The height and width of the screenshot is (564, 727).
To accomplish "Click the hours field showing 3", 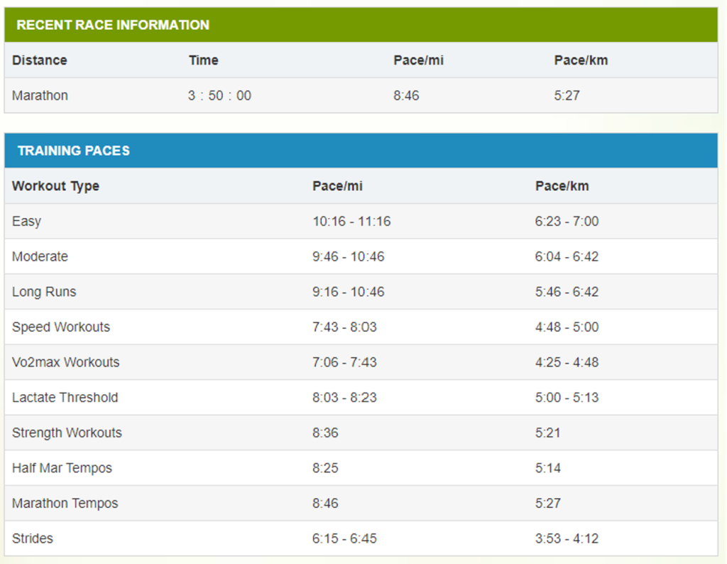I will [x=192, y=95].
